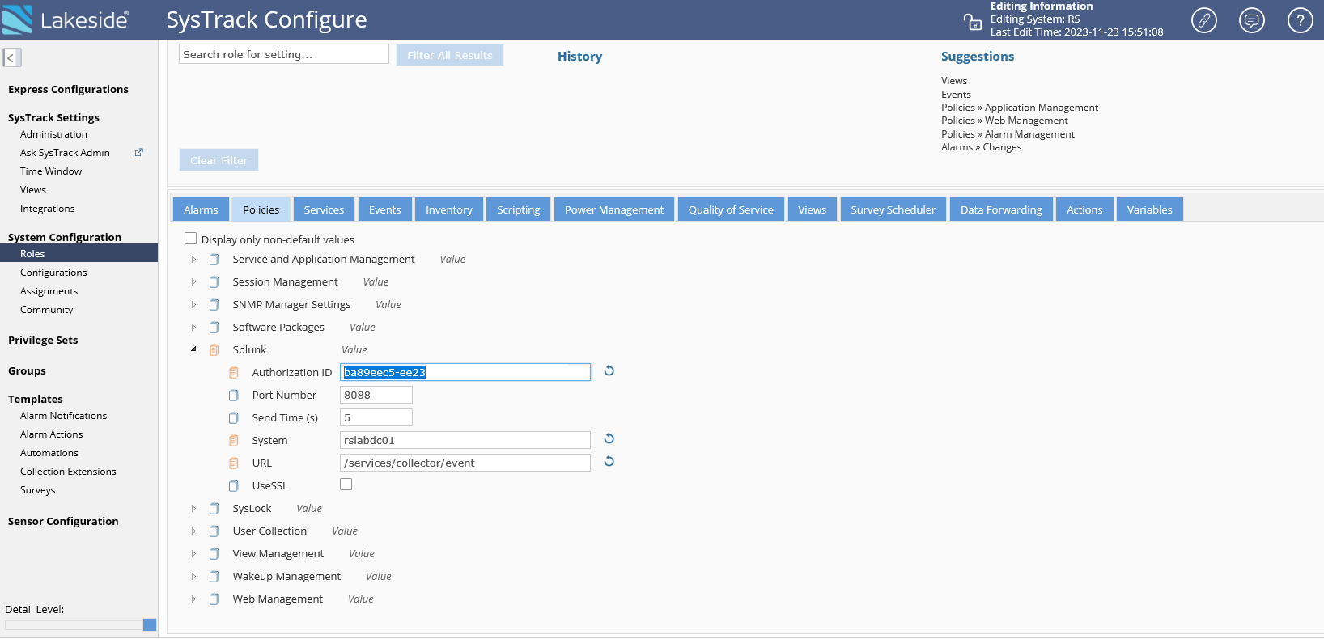
Task: Reset the URL value
Action: coord(609,461)
